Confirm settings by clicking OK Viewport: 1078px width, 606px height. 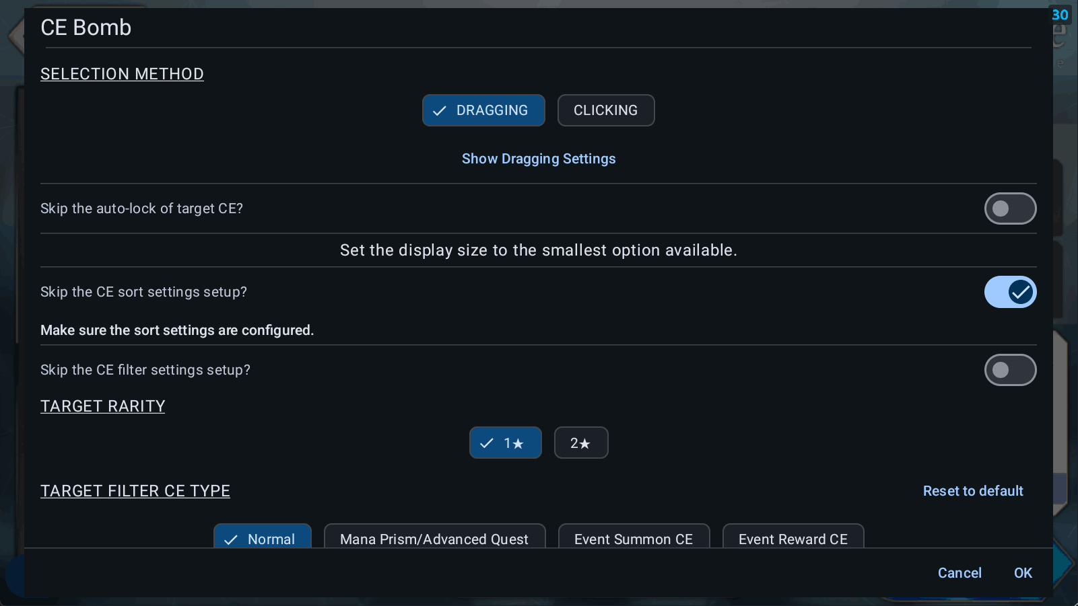[1022, 573]
